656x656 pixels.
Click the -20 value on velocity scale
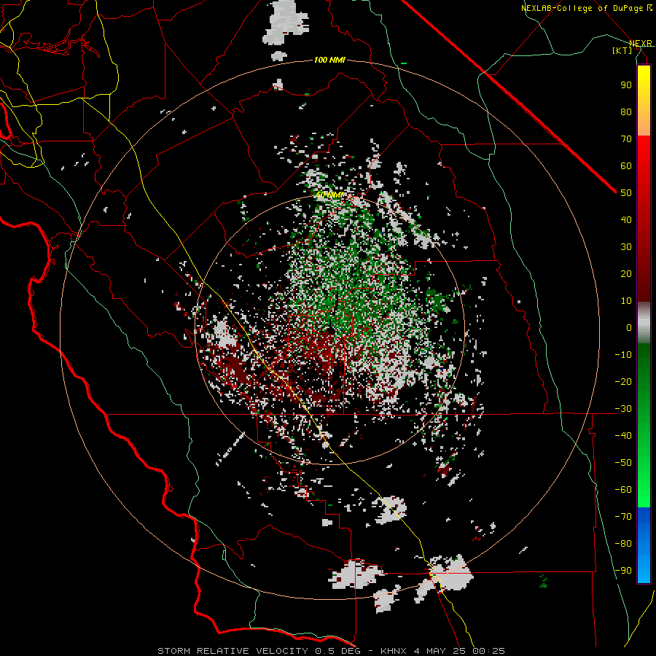pyautogui.click(x=623, y=381)
